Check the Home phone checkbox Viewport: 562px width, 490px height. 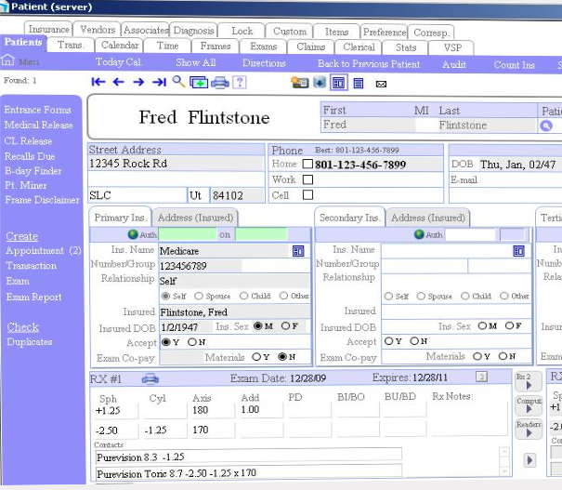tap(307, 165)
